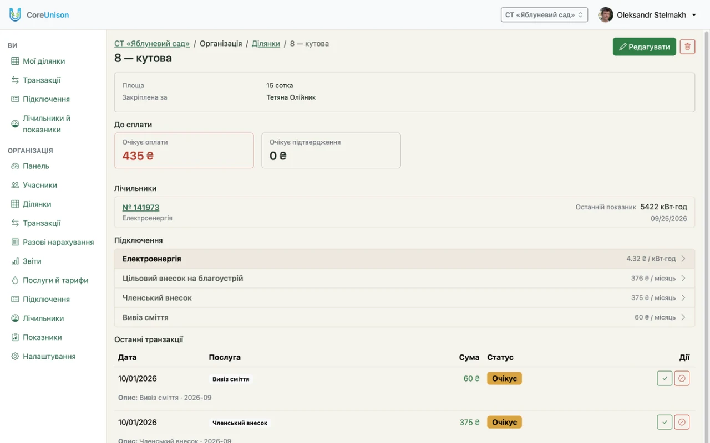Reject the Вивіз сміття transaction
The height and width of the screenshot is (443, 710).
[682, 378]
